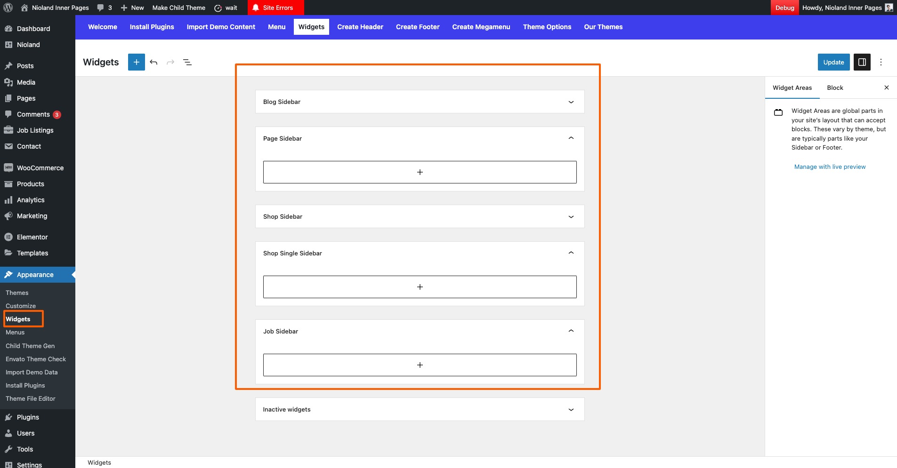The height and width of the screenshot is (468, 897).
Task: Follow the Manage with live preview link
Action: (830, 167)
